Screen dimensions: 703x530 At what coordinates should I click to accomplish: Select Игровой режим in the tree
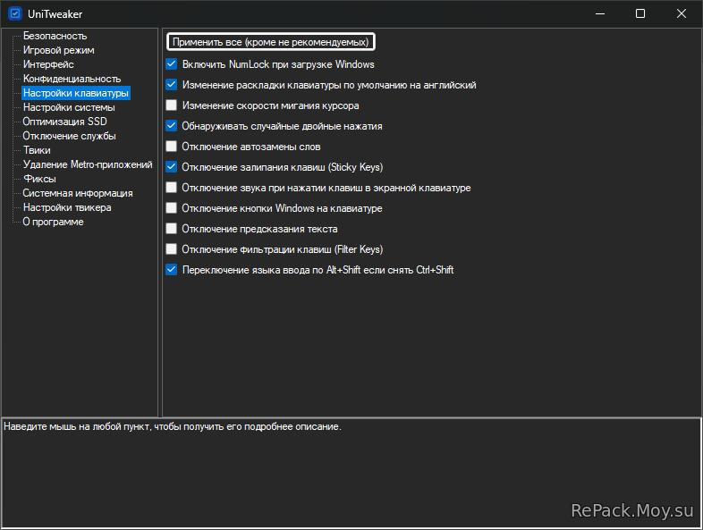[x=59, y=50]
